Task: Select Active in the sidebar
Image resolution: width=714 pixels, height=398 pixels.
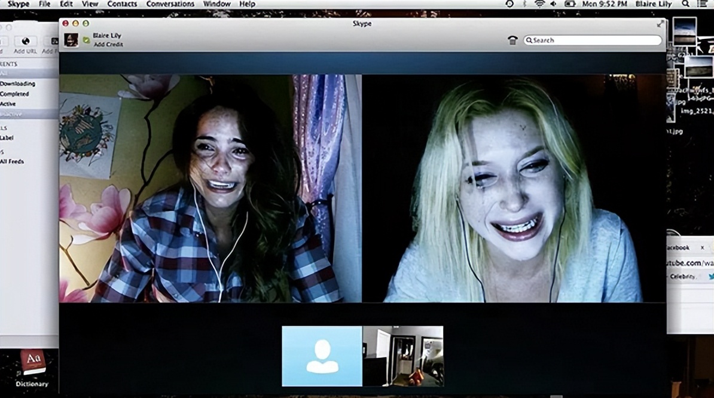Action: [8, 104]
